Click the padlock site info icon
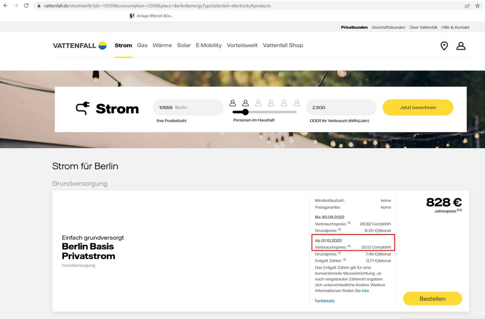 [39, 6]
